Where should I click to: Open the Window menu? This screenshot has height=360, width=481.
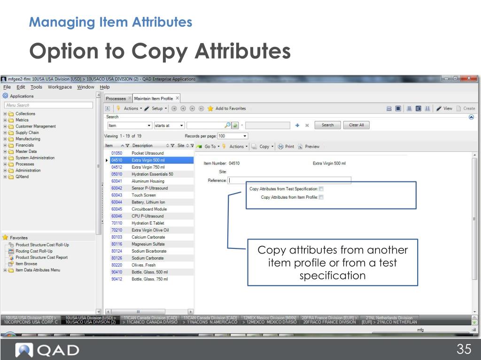(x=85, y=87)
